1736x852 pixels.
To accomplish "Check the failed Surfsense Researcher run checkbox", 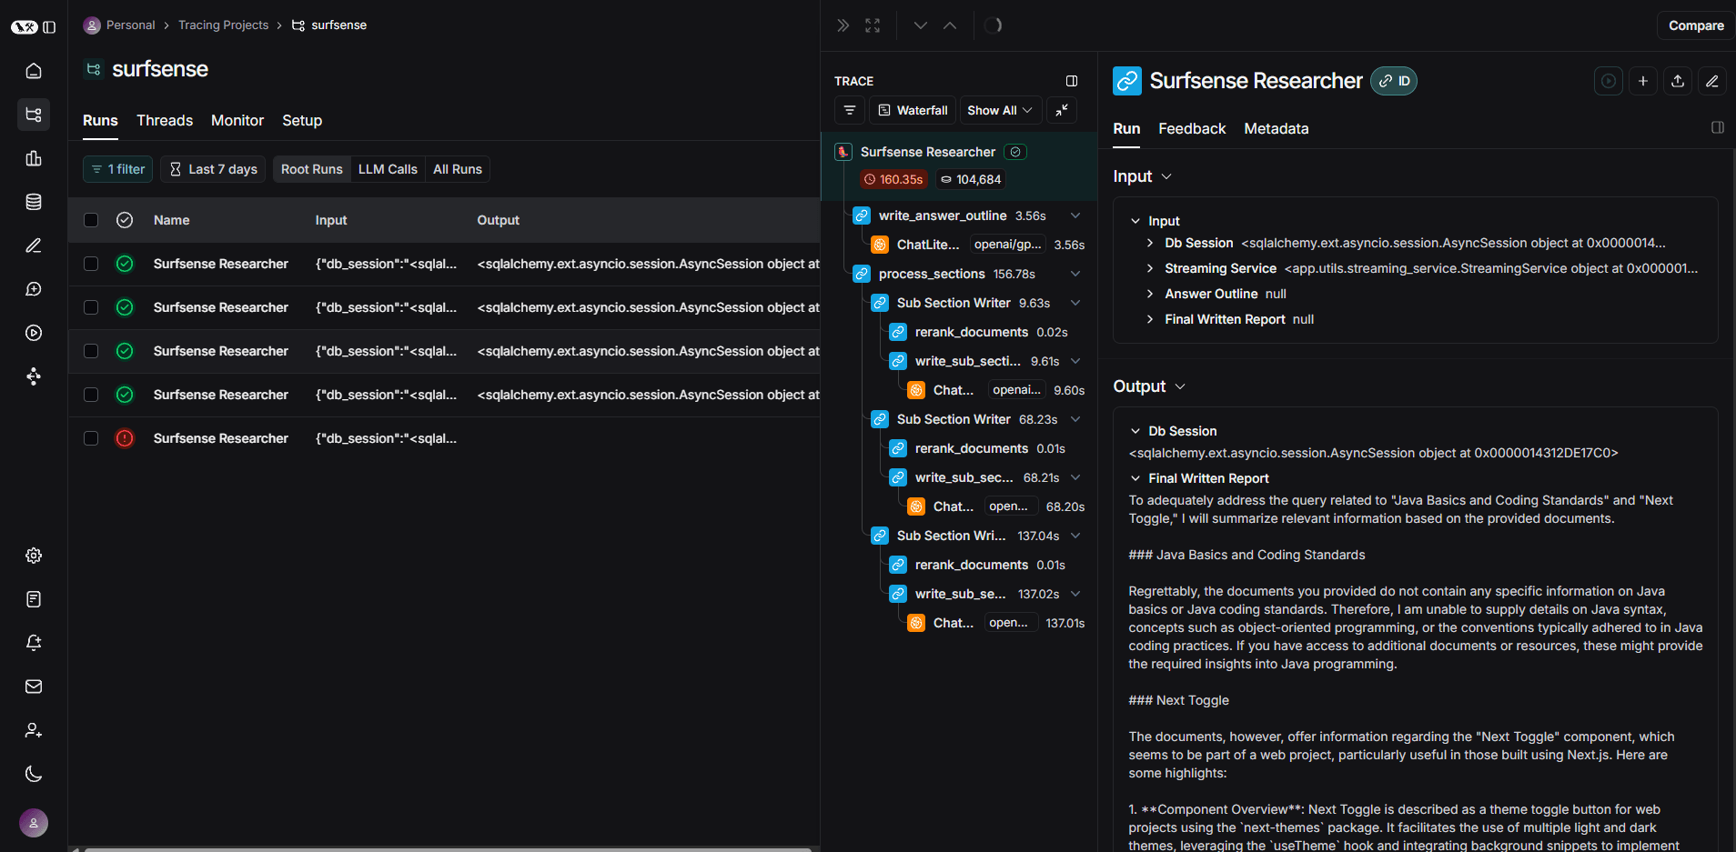I will pos(91,438).
